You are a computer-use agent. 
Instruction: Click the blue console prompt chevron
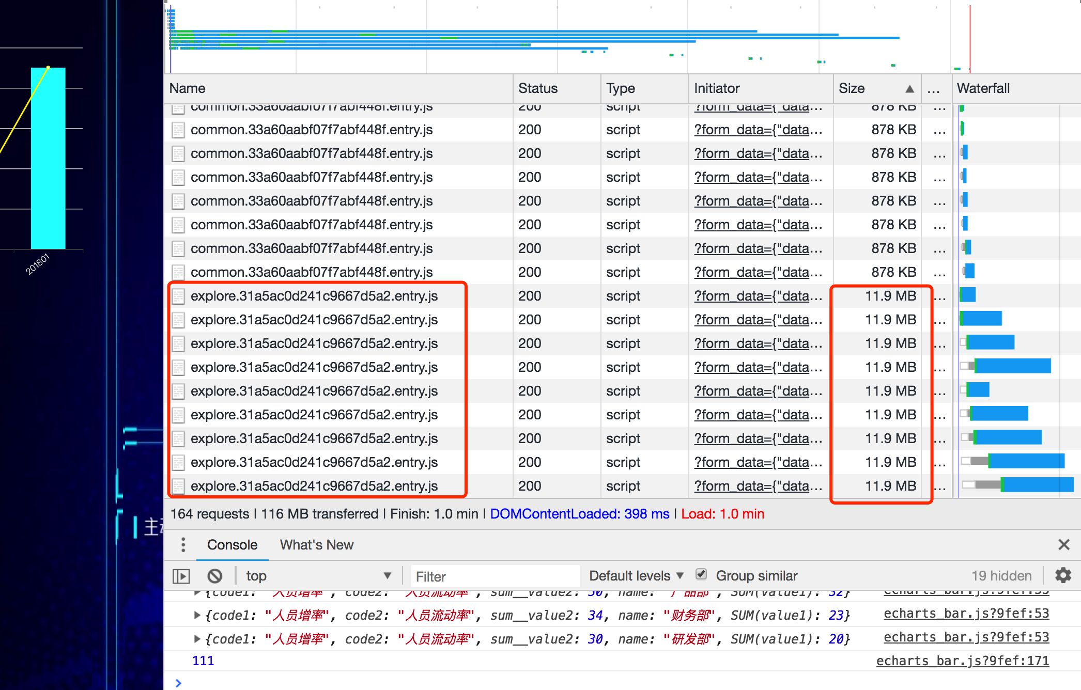[179, 683]
